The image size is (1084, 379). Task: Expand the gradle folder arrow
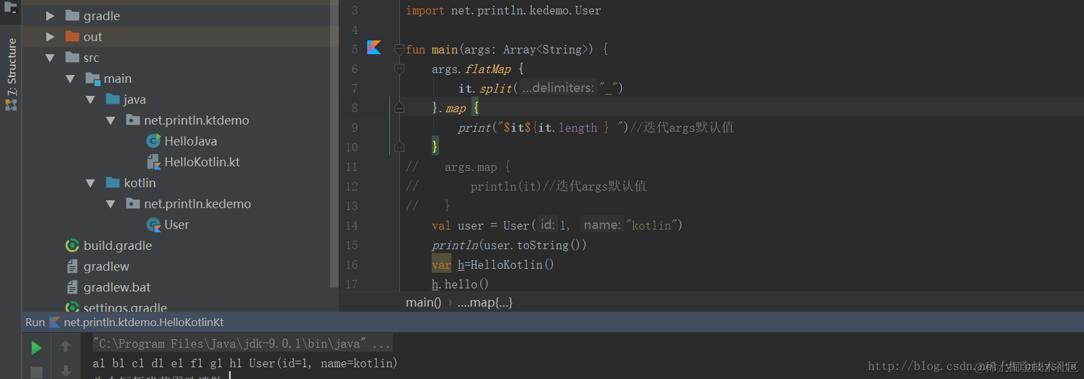pyautogui.click(x=50, y=16)
